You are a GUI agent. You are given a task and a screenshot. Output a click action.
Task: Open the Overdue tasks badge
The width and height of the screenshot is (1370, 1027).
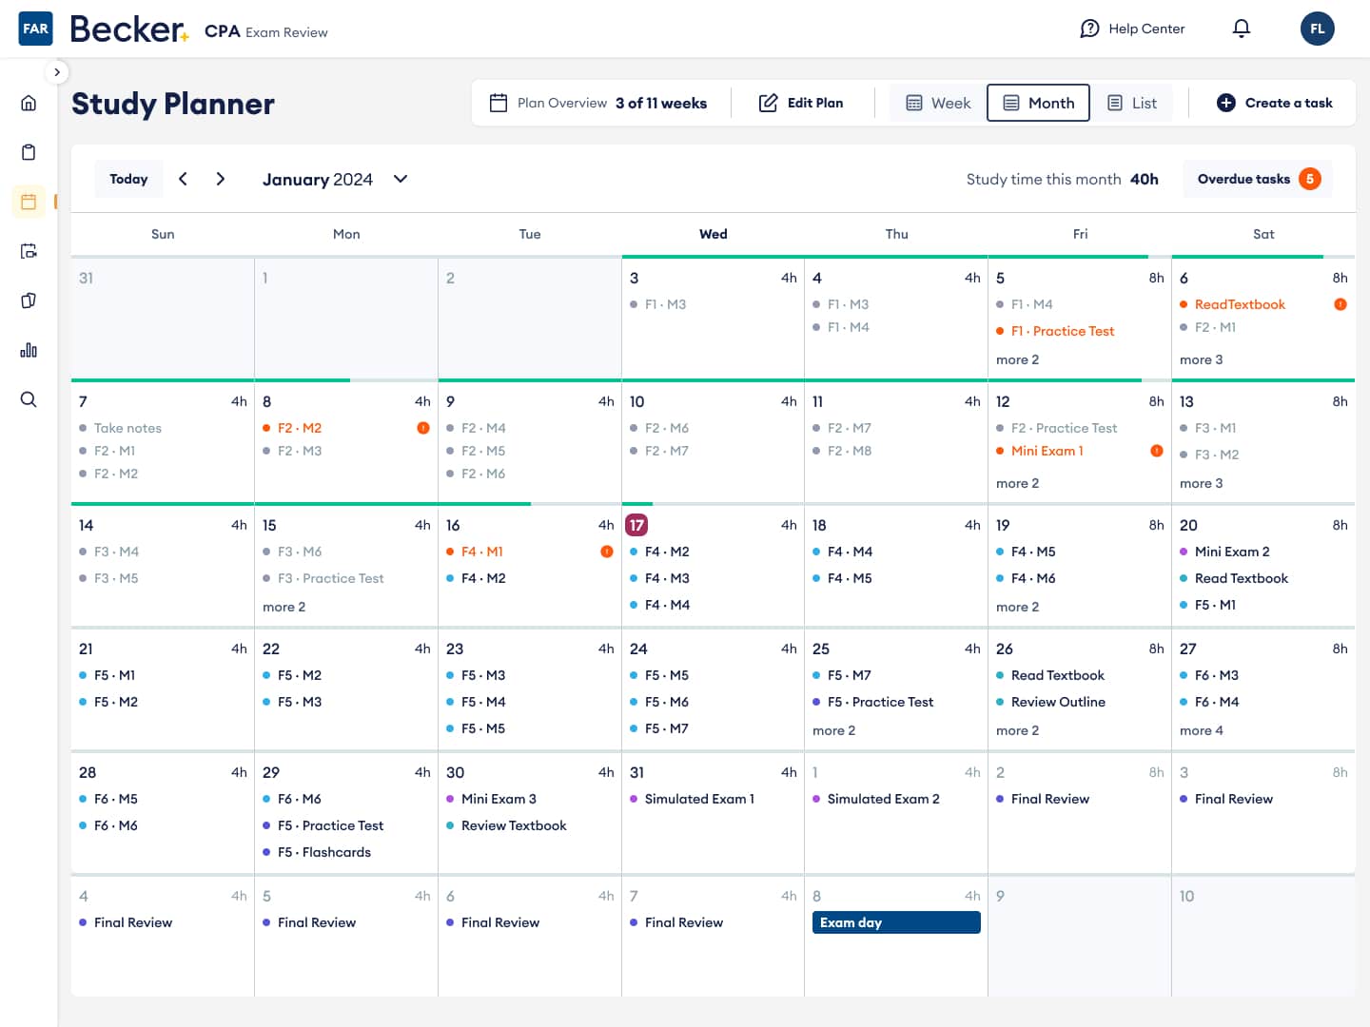(1258, 179)
